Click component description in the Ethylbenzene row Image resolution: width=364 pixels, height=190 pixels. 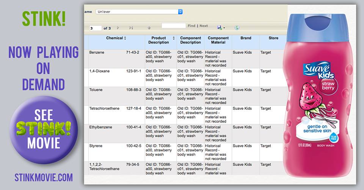click(190, 131)
